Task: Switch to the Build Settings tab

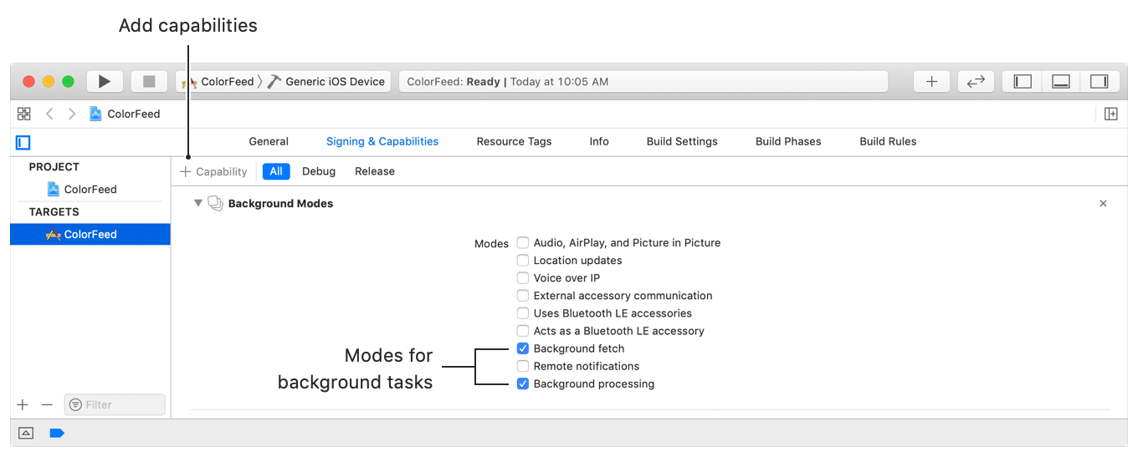Action: (682, 141)
